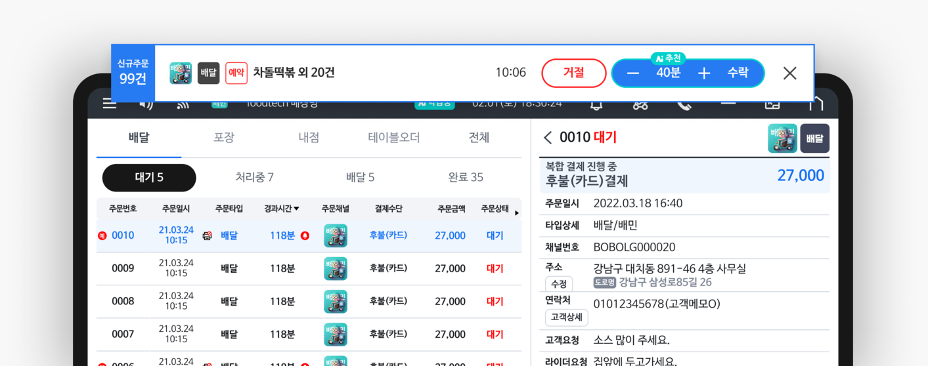928x366 pixels.
Task: Click the rider icon in order 0010 row
Action: (x=207, y=235)
